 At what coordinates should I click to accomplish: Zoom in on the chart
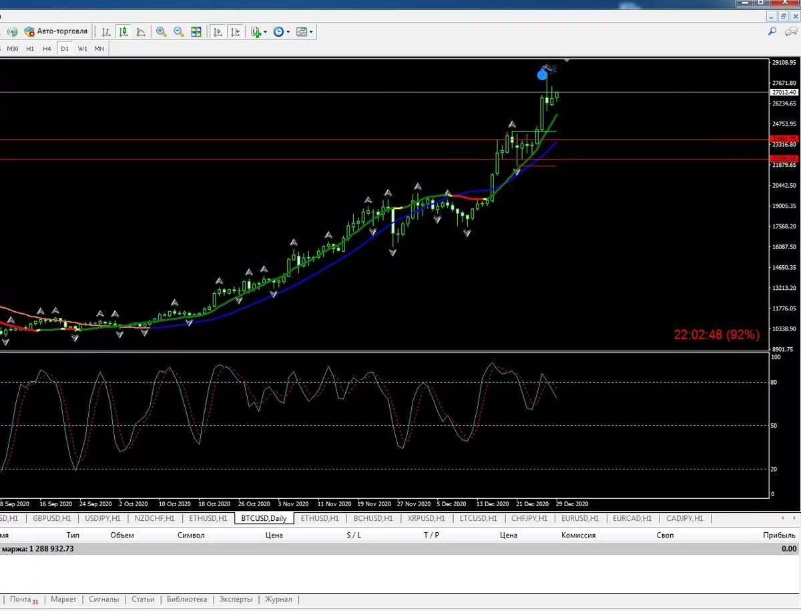click(x=162, y=31)
